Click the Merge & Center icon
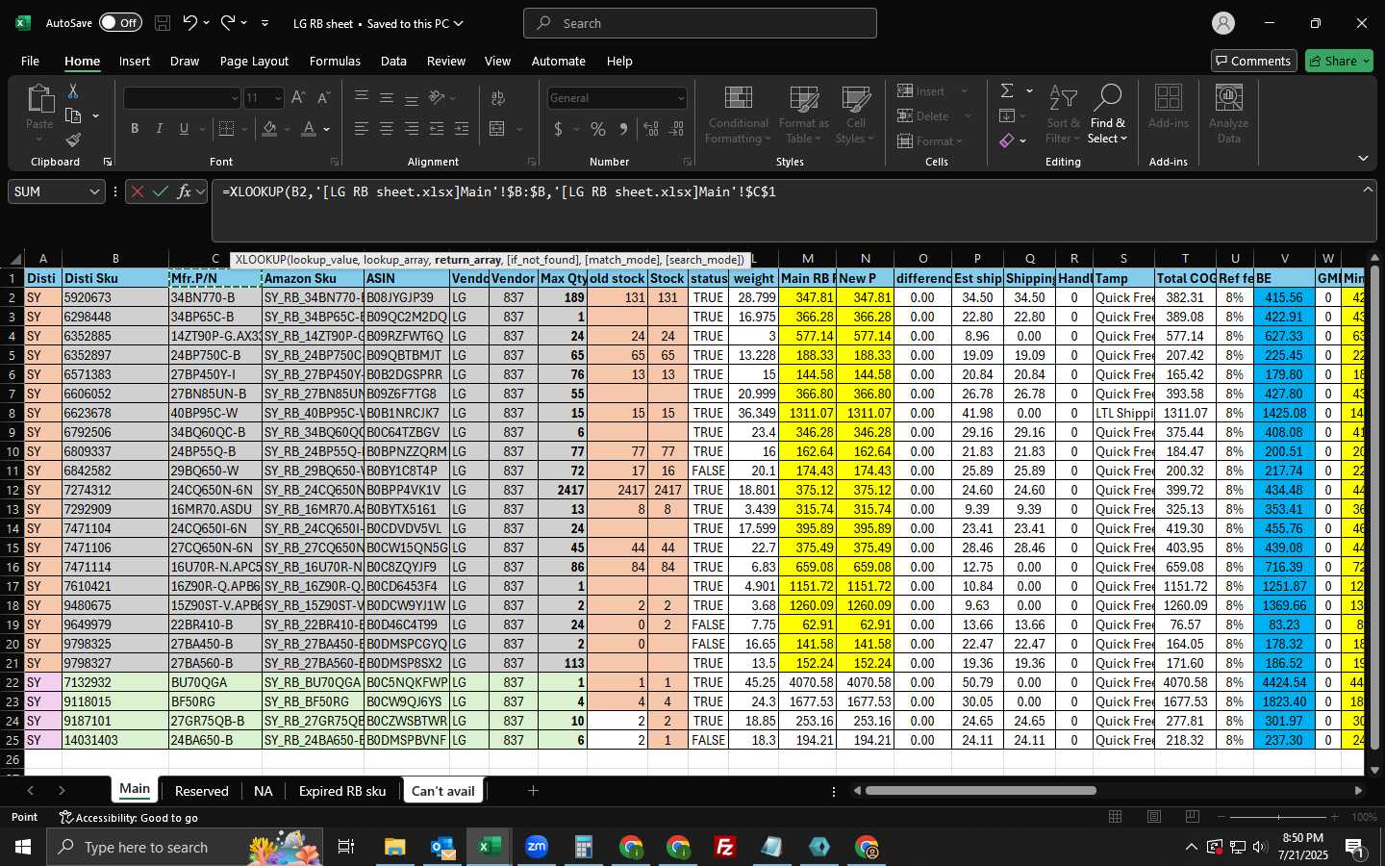The width and height of the screenshot is (1385, 866). [x=497, y=129]
